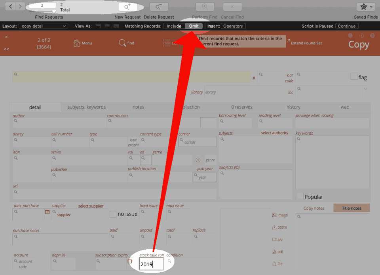Open the date purchase calendar icon
Image resolution: width=380 pixels, height=275 pixels.
pyautogui.click(x=47, y=212)
